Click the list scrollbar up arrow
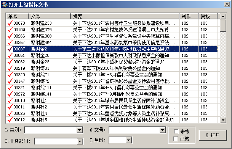The height and width of the screenshot is (149, 232). tap(223, 16)
